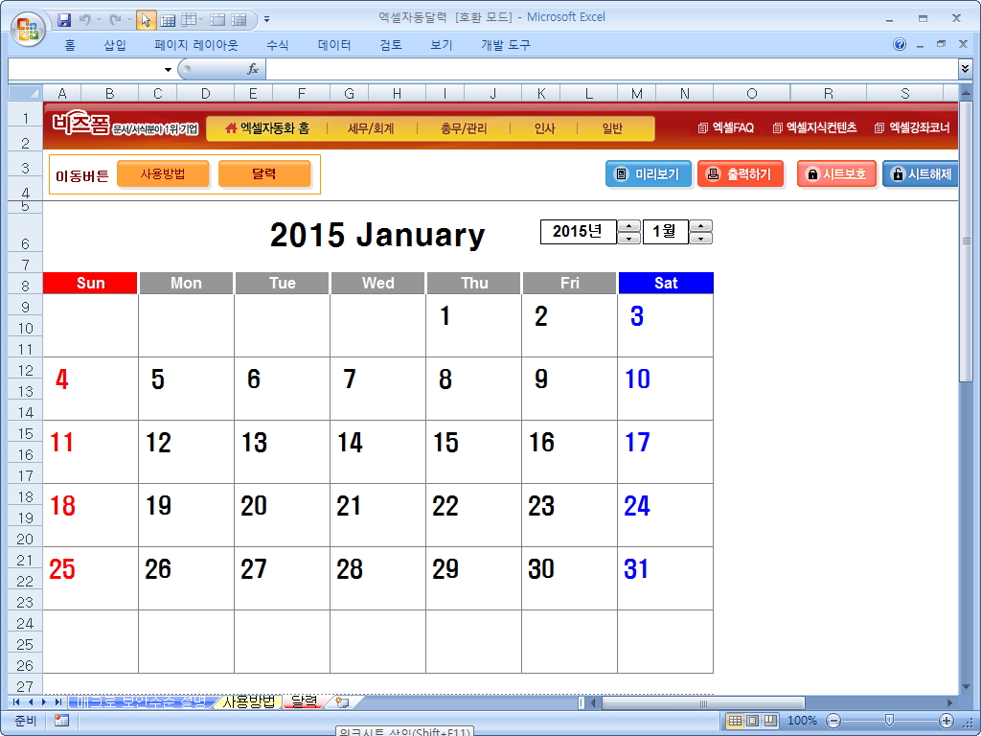Click the zoom out minus button
Screen dimensions: 981x736
tap(833, 721)
